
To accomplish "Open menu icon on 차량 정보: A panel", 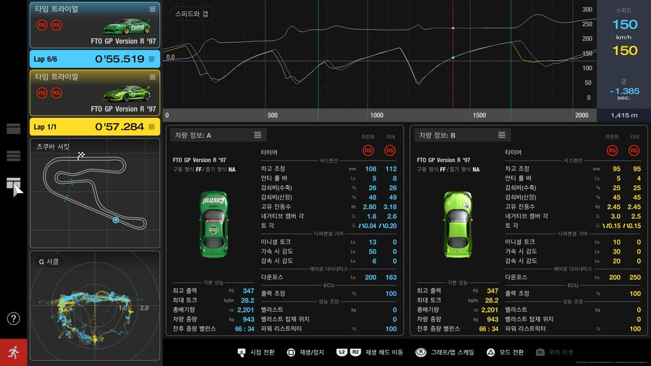I will pos(258,135).
